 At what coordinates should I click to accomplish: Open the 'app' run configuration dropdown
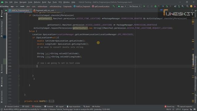click(122, 6)
